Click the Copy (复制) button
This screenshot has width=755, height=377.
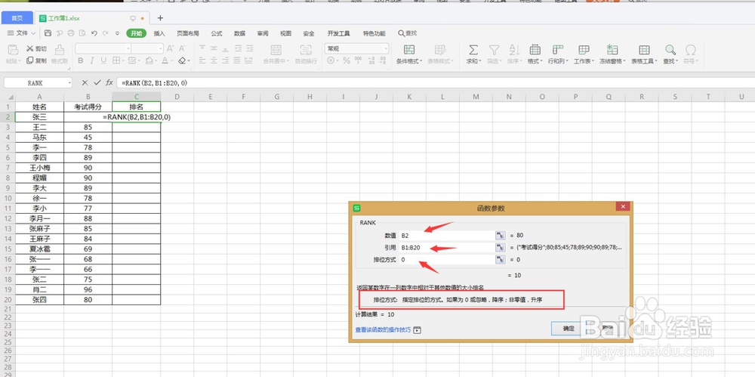(x=36, y=60)
